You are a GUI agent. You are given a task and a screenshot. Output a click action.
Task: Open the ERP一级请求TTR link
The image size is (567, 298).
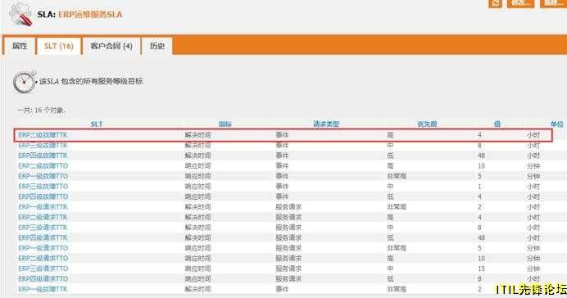click(x=43, y=207)
